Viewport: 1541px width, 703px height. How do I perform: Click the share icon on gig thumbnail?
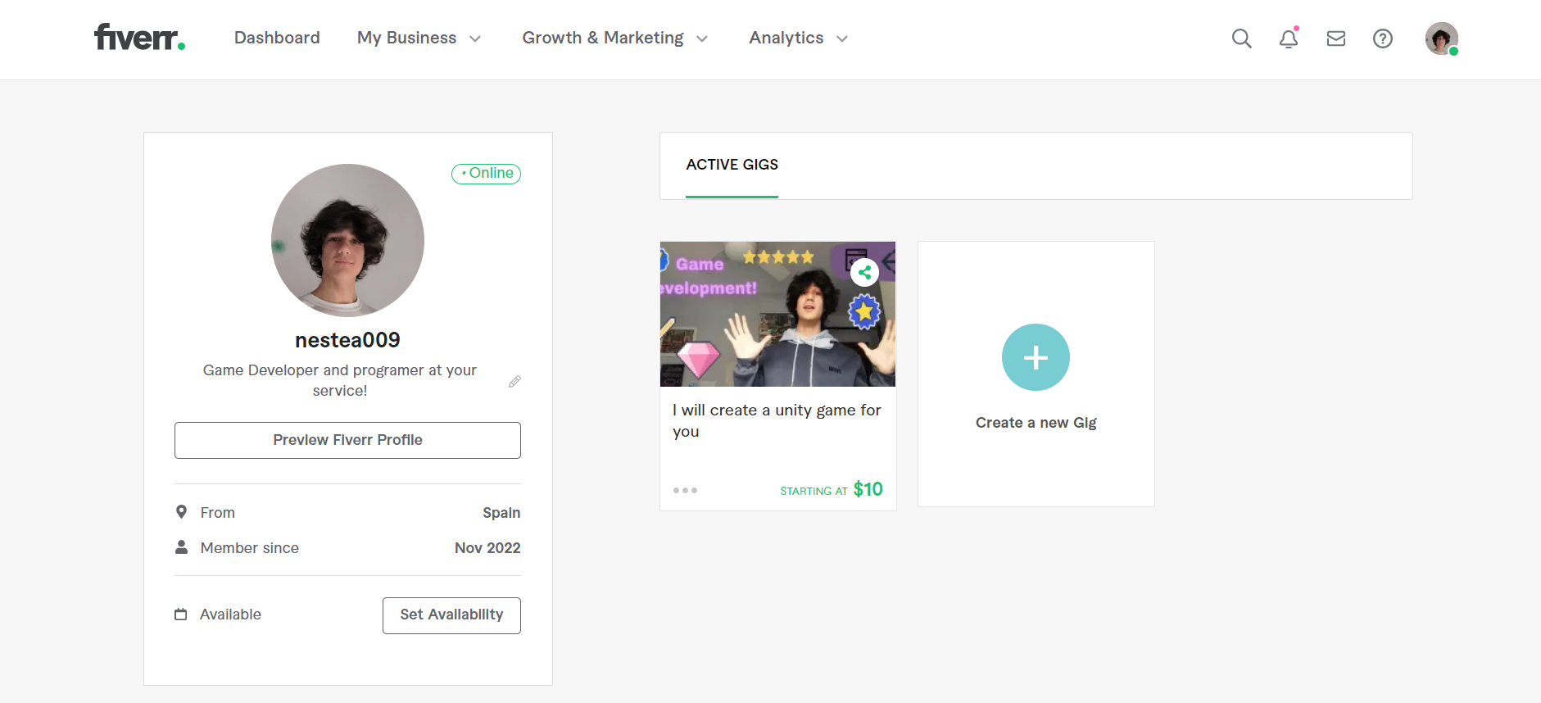[864, 272]
